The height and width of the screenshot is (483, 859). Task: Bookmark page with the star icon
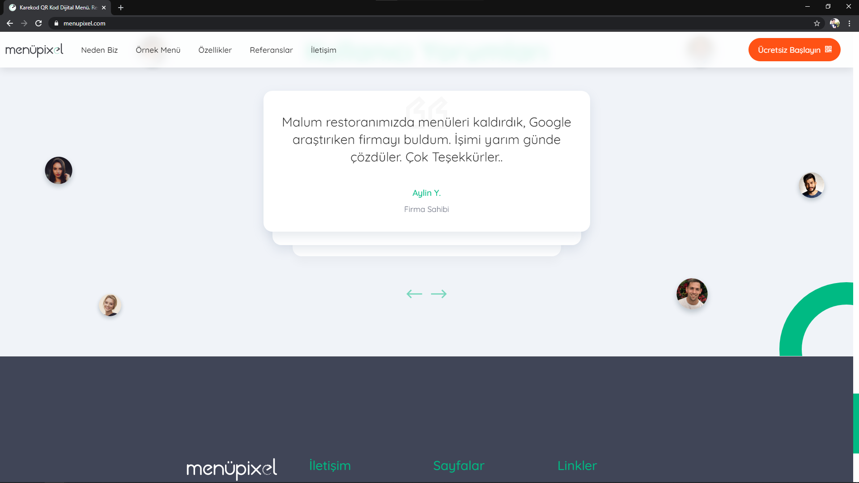pos(817,23)
